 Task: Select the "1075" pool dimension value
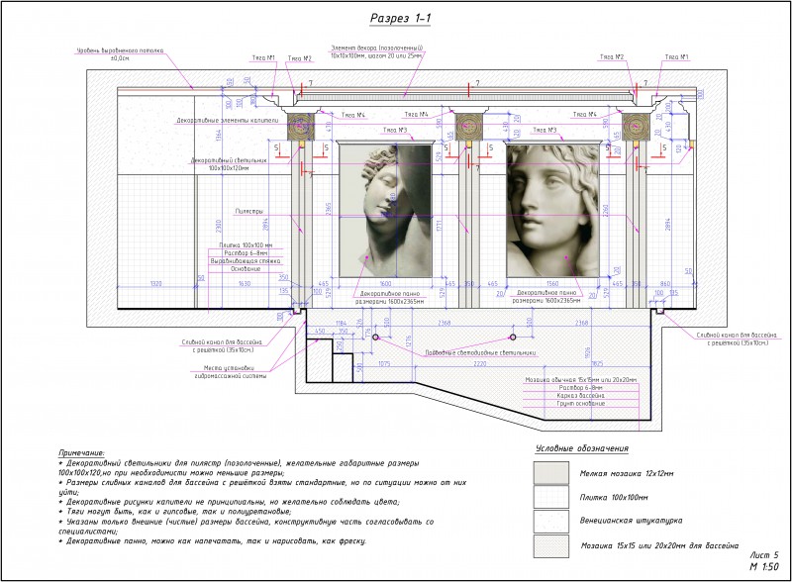tap(384, 363)
